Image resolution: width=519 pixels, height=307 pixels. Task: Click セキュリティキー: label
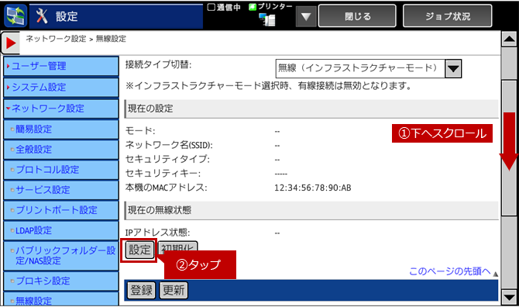163,173
